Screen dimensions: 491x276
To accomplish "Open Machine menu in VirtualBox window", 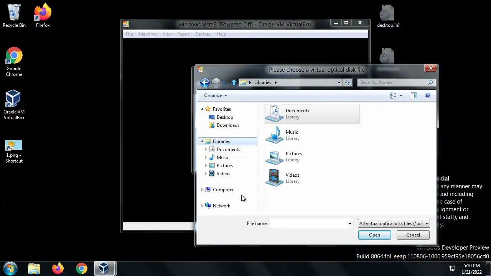I will [x=147, y=34].
